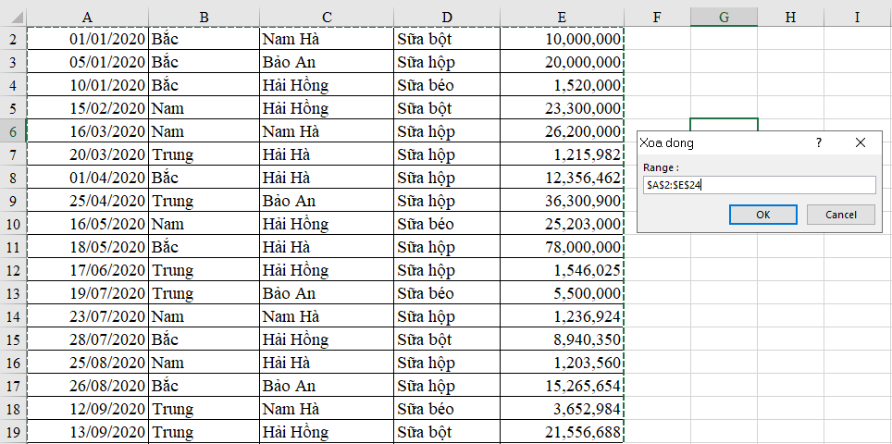Click OK in the Xoa dong dialog
This screenshot has width=892, height=444.
pos(762,215)
